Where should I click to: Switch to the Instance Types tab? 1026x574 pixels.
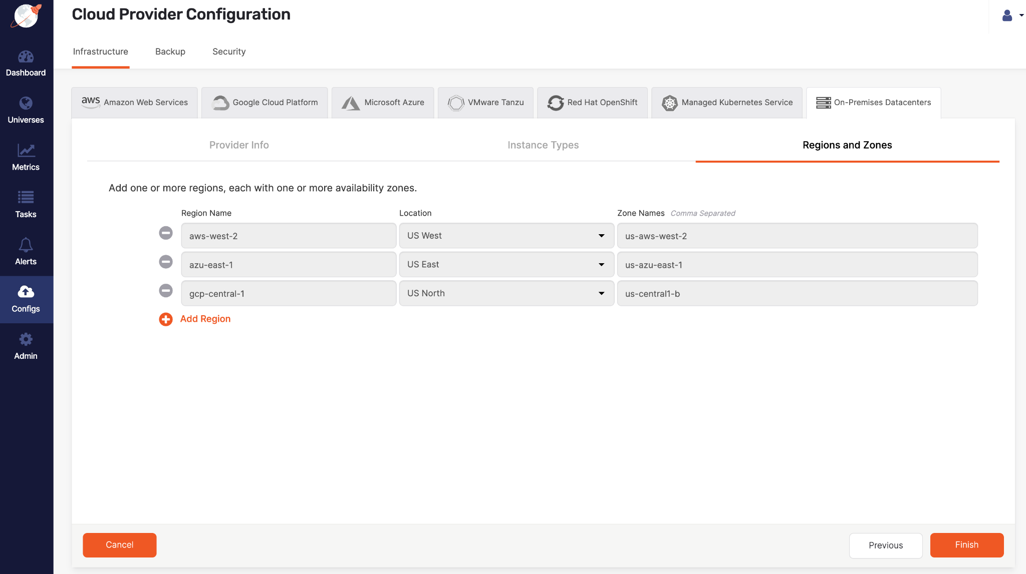click(x=543, y=145)
